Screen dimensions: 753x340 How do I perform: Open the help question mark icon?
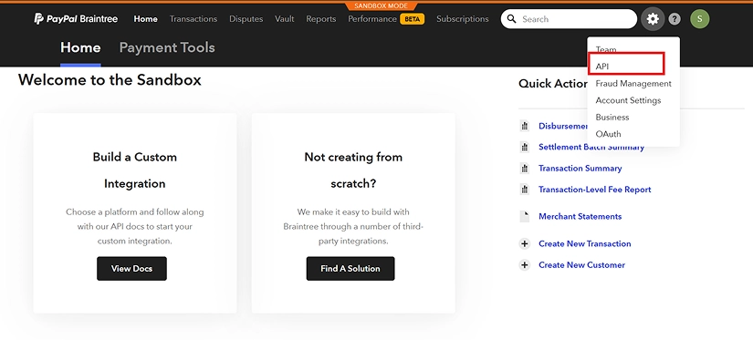tap(675, 19)
